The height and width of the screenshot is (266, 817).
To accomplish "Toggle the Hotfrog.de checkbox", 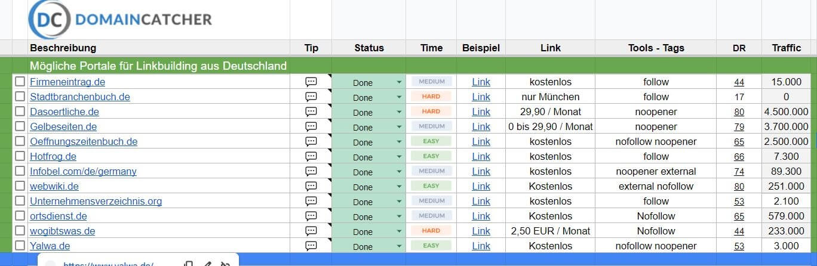I will [20, 156].
